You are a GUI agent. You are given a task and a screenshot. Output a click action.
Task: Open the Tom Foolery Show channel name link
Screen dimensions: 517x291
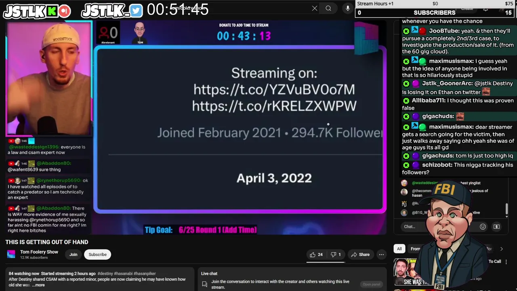coord(39,252)
